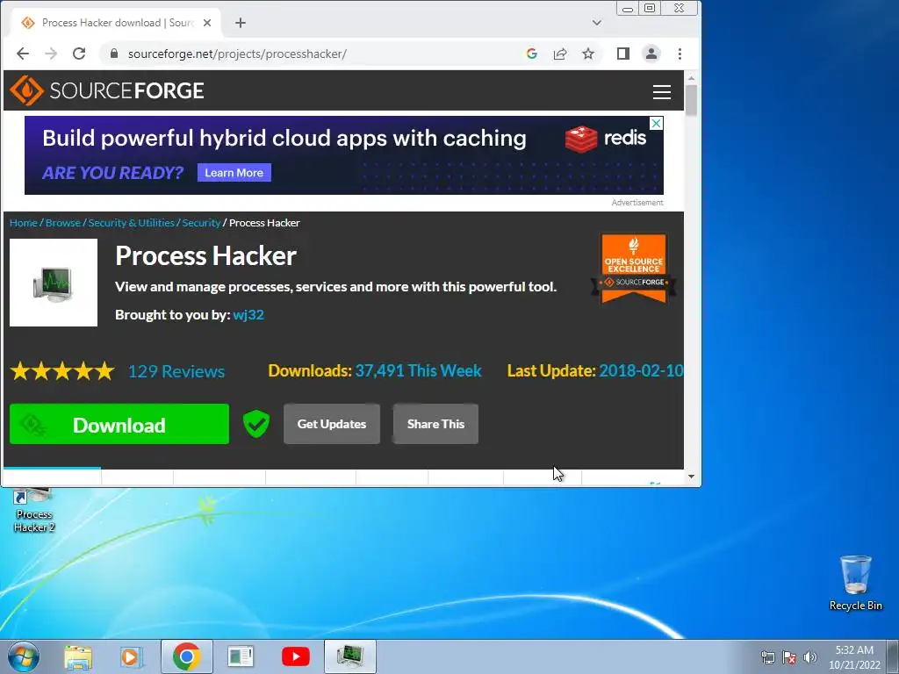The width and height of the screenshot is (899, 674).
Task: Click the network tray icon
Action: click(x=767, y=657)
